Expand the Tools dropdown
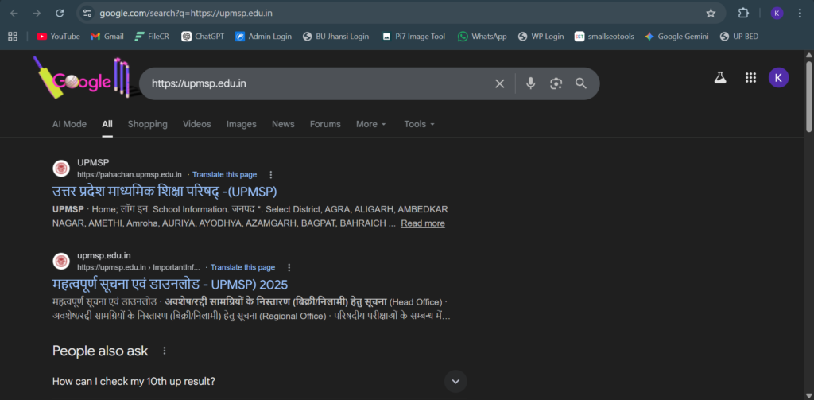The width and height of the screenshot is (814, 400). point(420,124)
